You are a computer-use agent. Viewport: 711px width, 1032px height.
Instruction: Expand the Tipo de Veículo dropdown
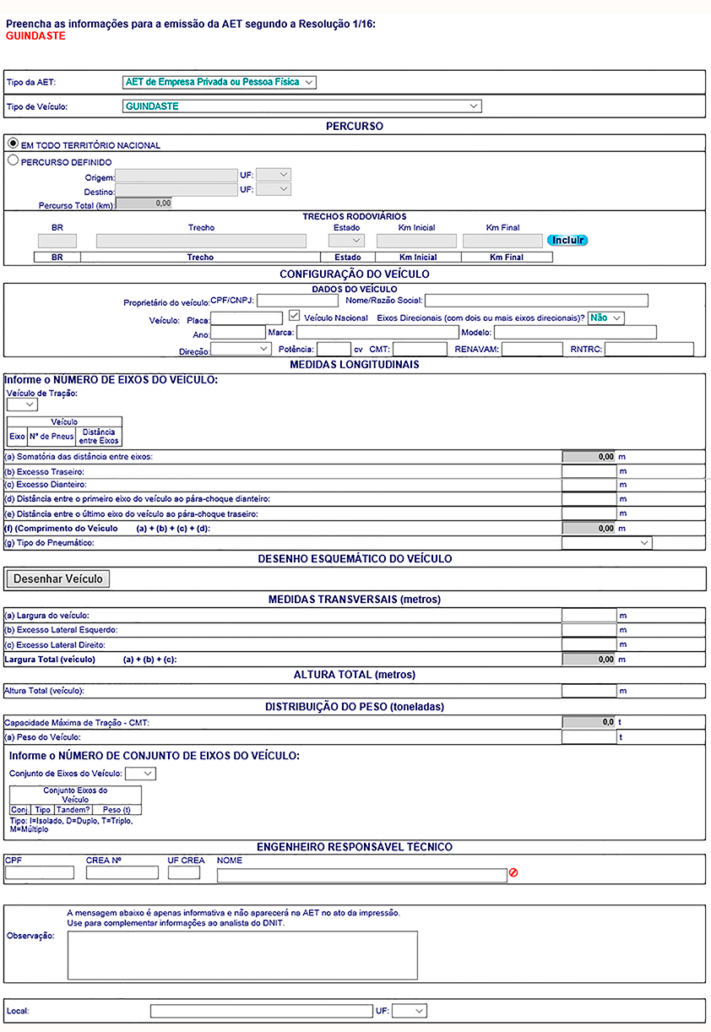tap(302, 106)
